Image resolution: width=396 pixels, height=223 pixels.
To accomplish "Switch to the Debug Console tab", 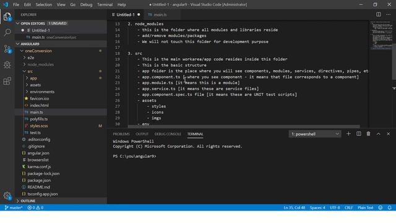I will (168, 134).
